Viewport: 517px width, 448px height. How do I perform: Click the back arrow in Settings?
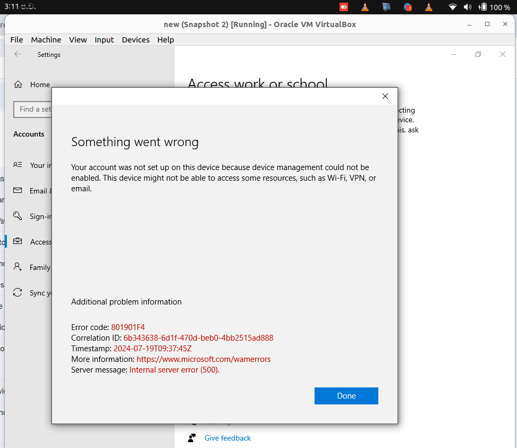tap(16, 54)
